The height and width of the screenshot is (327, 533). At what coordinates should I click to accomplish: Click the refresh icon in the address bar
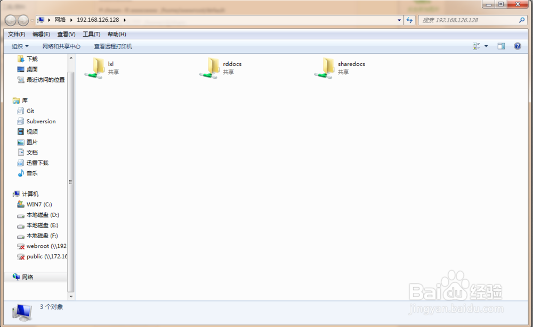[x=409, y=20]
